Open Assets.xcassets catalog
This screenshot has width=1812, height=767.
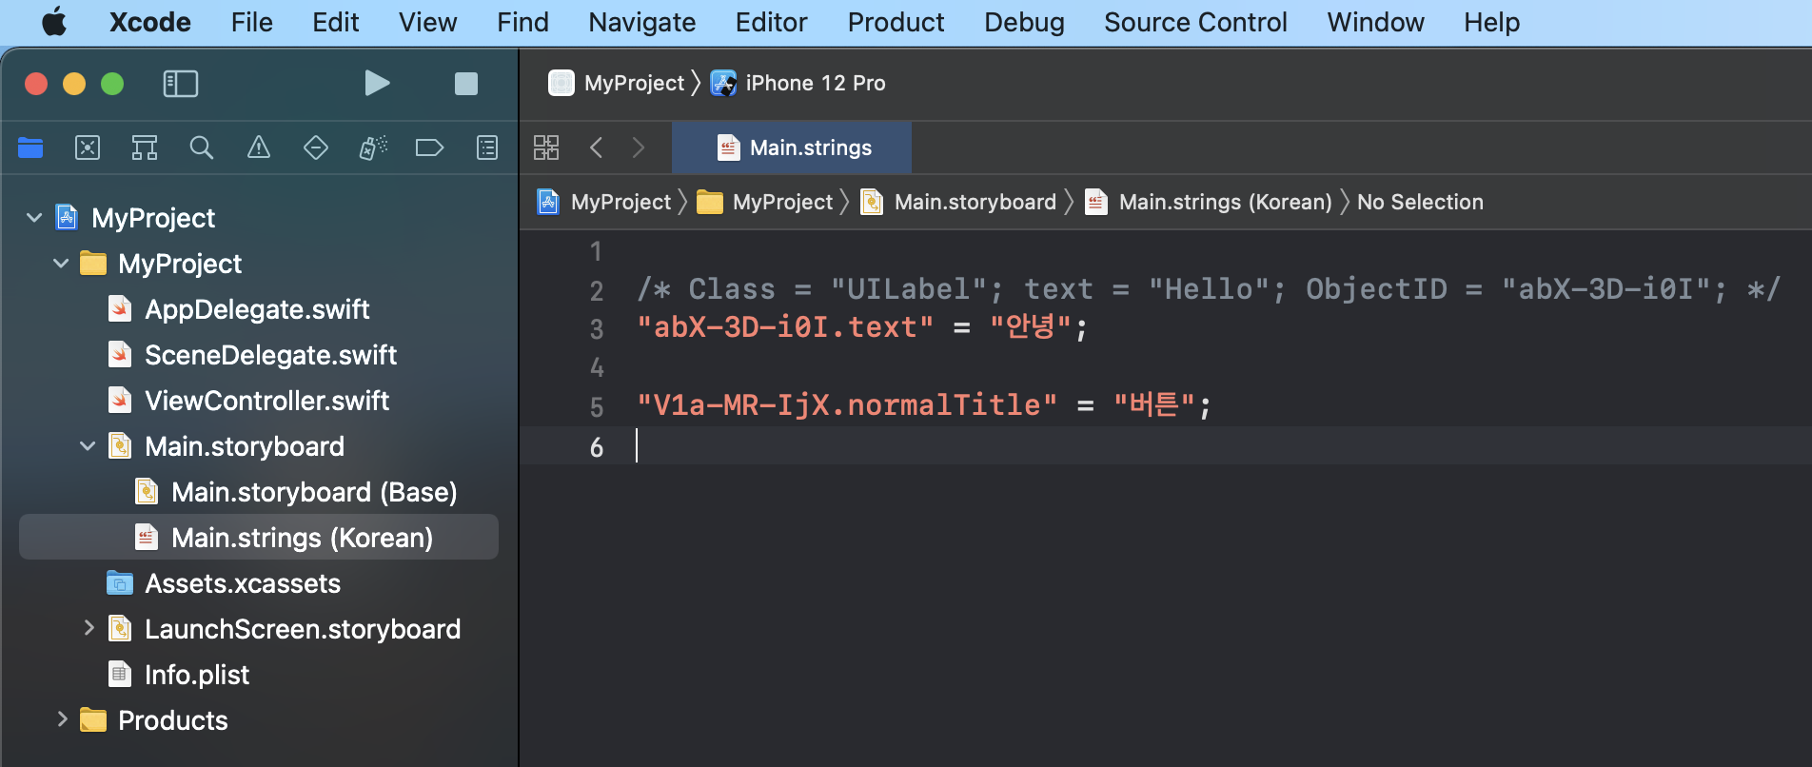coord(259,583)
